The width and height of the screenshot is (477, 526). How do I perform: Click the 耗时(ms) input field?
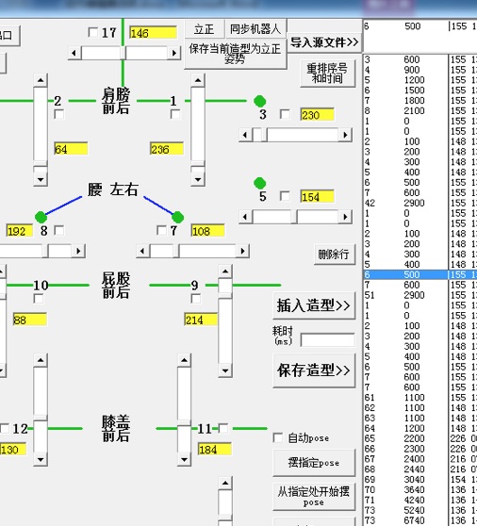(x=328, y=339)
